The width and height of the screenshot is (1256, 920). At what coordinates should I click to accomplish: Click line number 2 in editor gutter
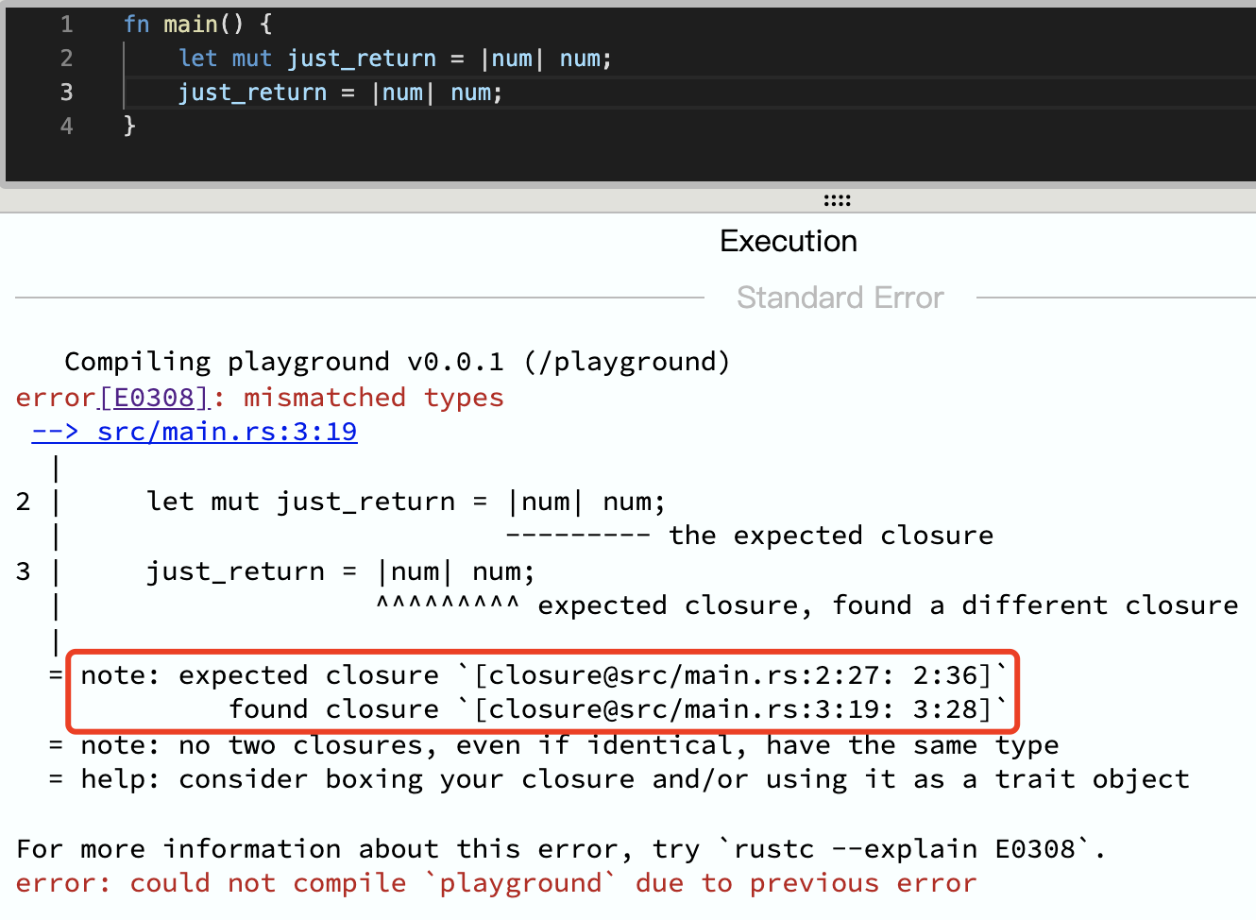pyautogui.click(x=67, y=59)
